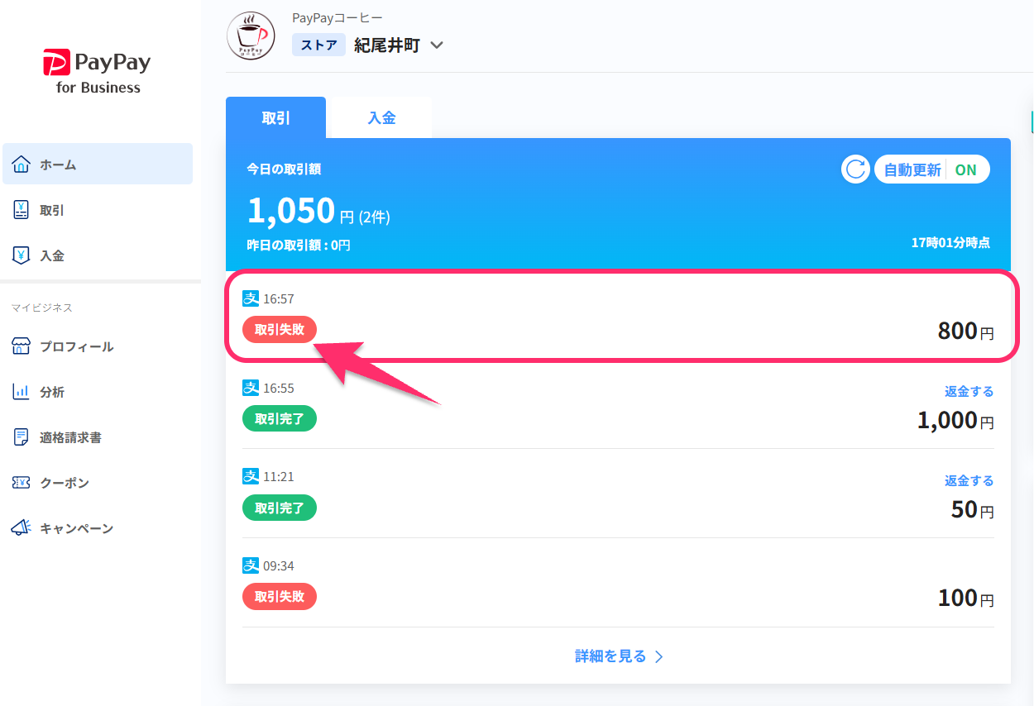Click the 800円 amount
Image resolution: width=1034 pixels, height=706 pixels.
pyautogui.click(x=965, y=331)
